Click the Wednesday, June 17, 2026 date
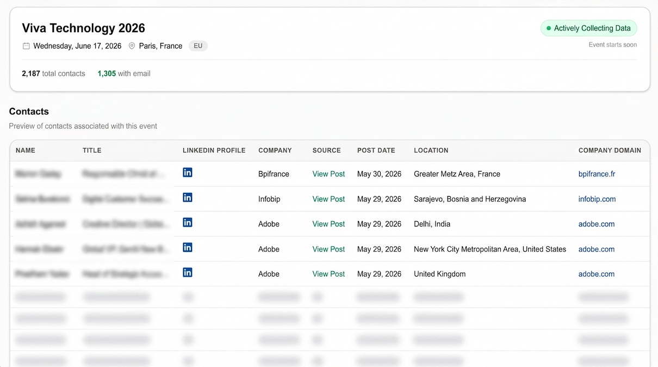The image size is (658, 367). click(77, 46)
